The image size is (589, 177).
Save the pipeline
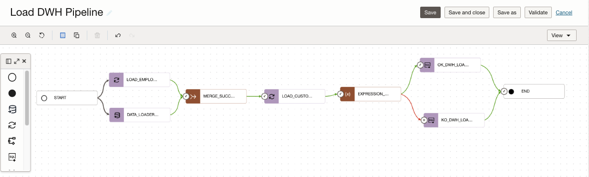[430, 12]
